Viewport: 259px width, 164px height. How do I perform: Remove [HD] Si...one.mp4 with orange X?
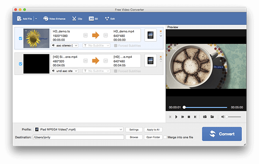(x=161, y=57)
